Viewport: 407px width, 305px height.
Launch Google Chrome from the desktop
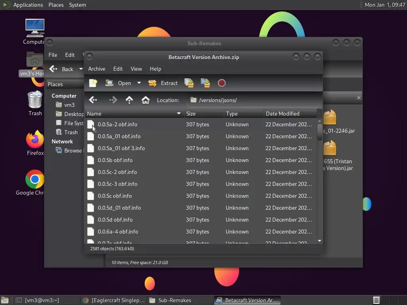(35, 179)
